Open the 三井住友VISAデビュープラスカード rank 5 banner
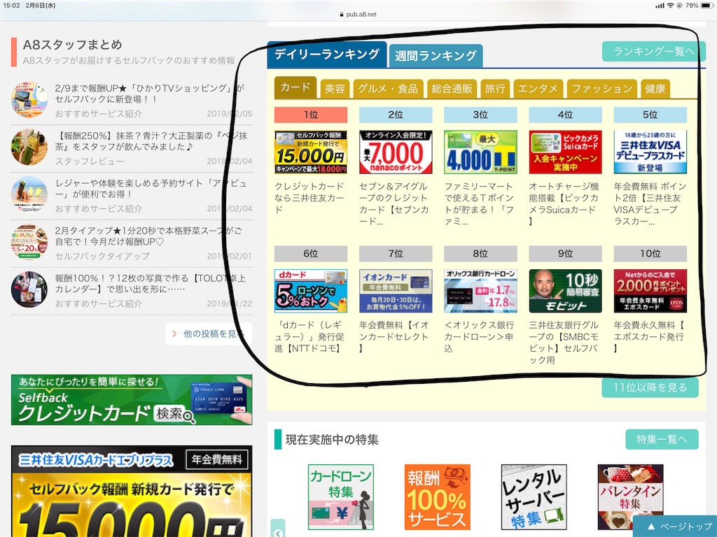The width and height of the screenshot is (717, 537). pos(650,152)
